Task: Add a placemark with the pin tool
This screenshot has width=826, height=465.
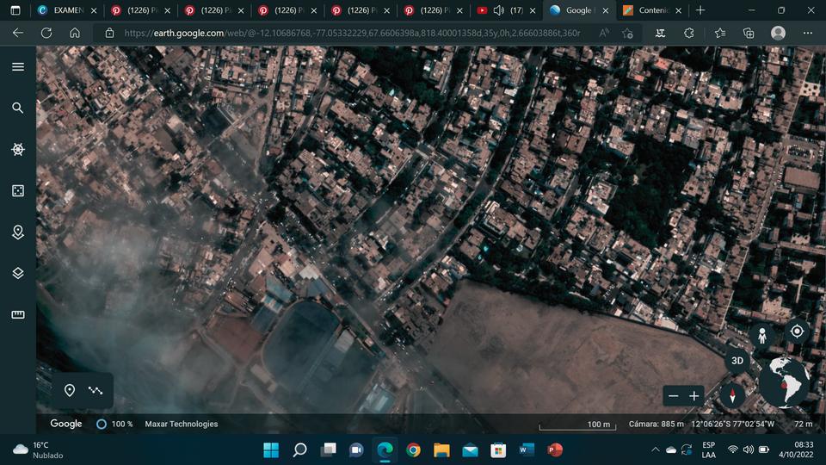Action: (70, 391)
